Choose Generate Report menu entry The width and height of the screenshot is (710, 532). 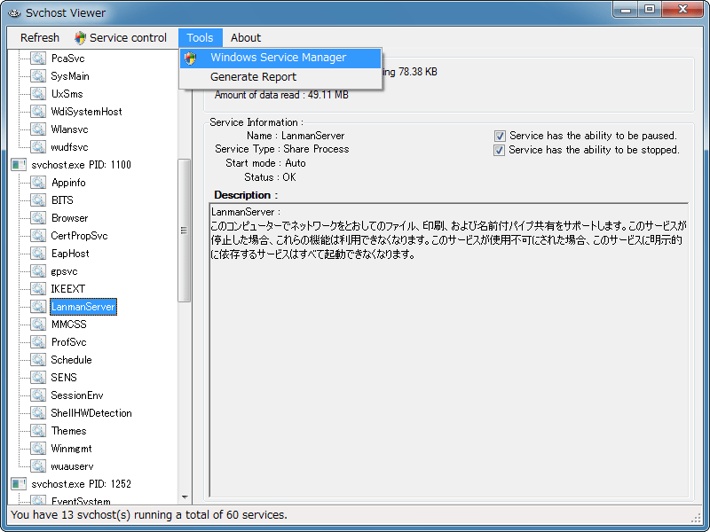point(280,77)
